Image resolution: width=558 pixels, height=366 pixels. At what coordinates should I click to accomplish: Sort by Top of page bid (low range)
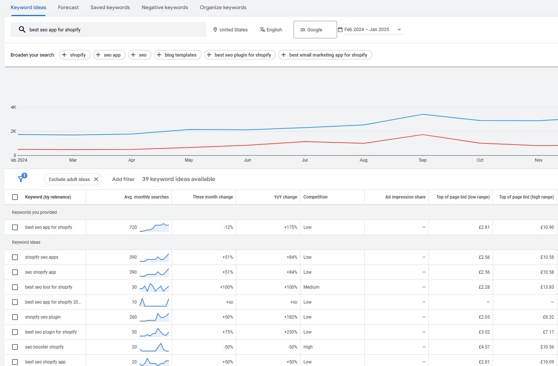point(463,197)
